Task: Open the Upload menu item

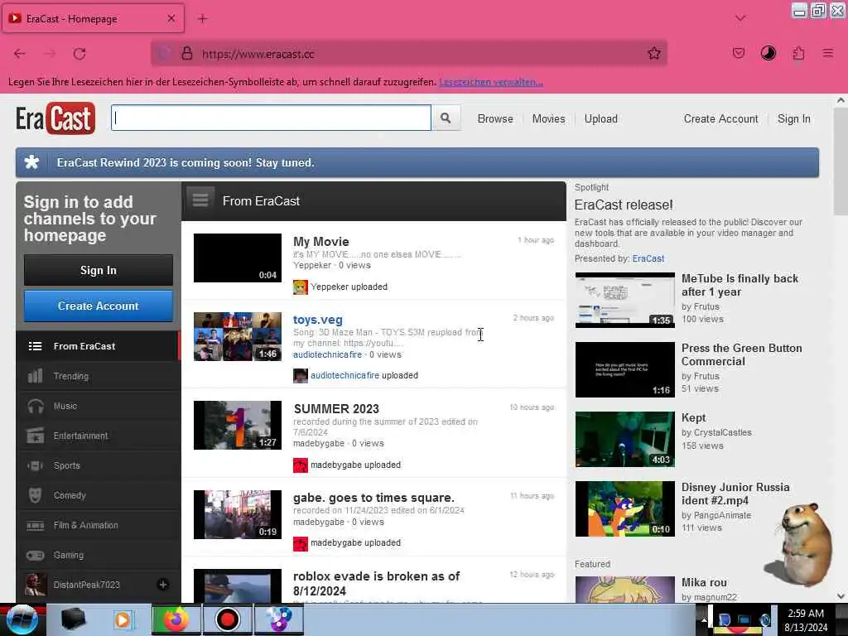Action: pos(600,118)
